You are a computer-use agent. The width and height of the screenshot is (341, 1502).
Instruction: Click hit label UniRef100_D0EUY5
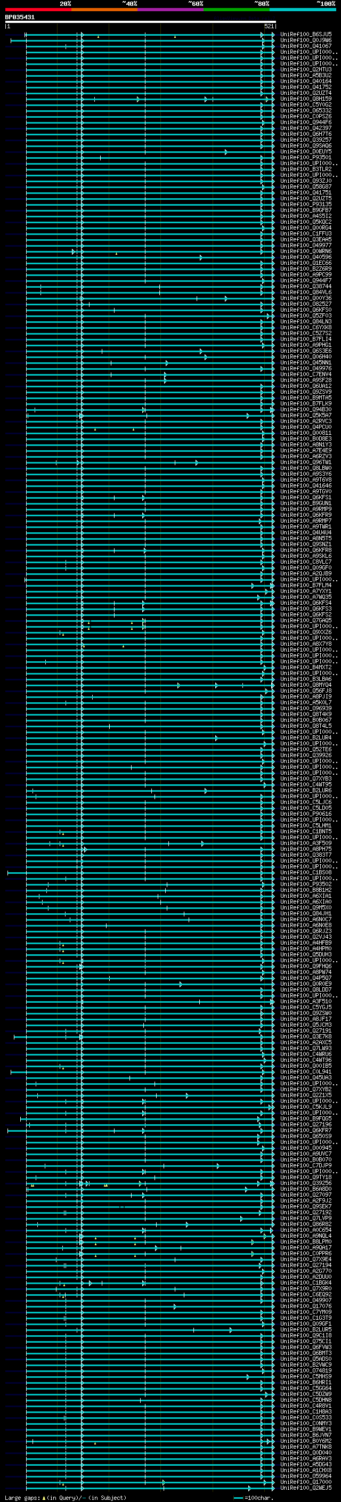[306, 152]
